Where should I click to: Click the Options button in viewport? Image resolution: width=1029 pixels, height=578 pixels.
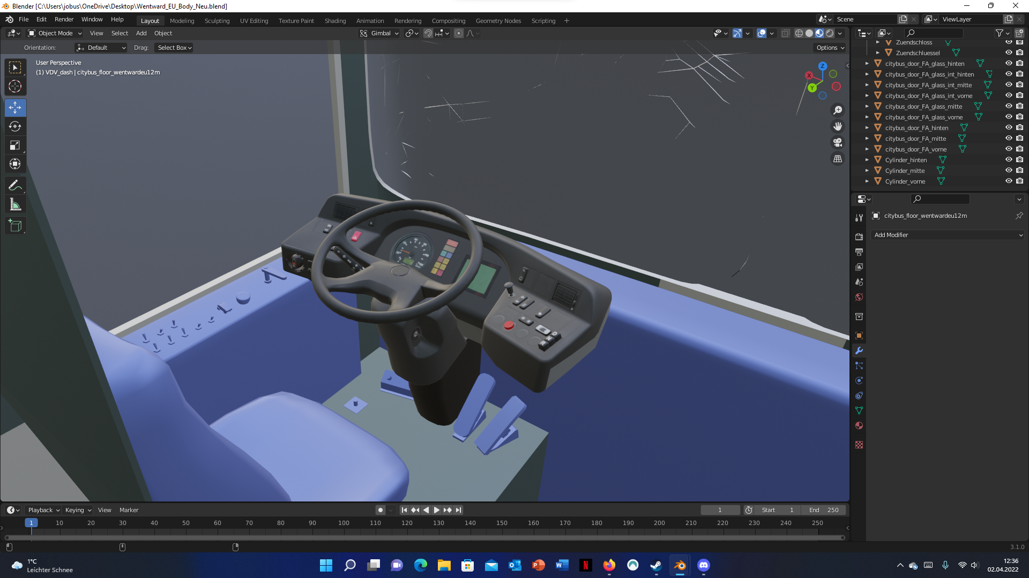coord(830,48)
